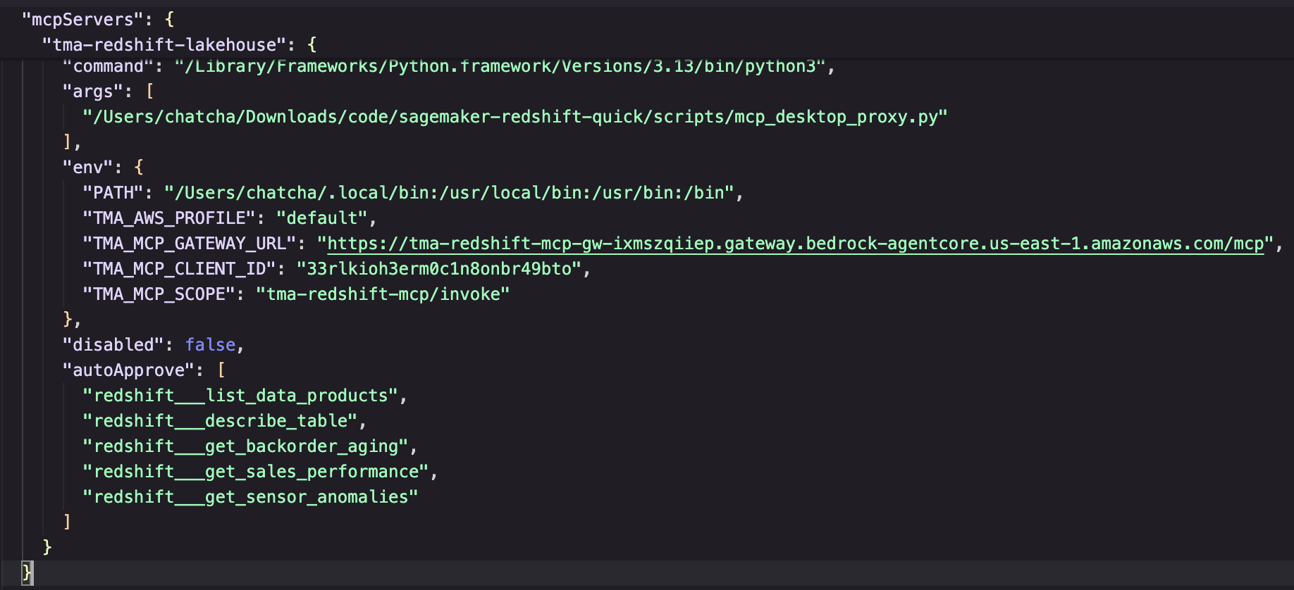Click the "TMA_AWS_PROFILE" key

tap(169, 218)
